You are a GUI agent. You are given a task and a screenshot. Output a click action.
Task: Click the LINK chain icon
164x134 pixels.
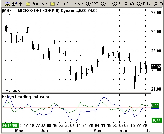7,4
